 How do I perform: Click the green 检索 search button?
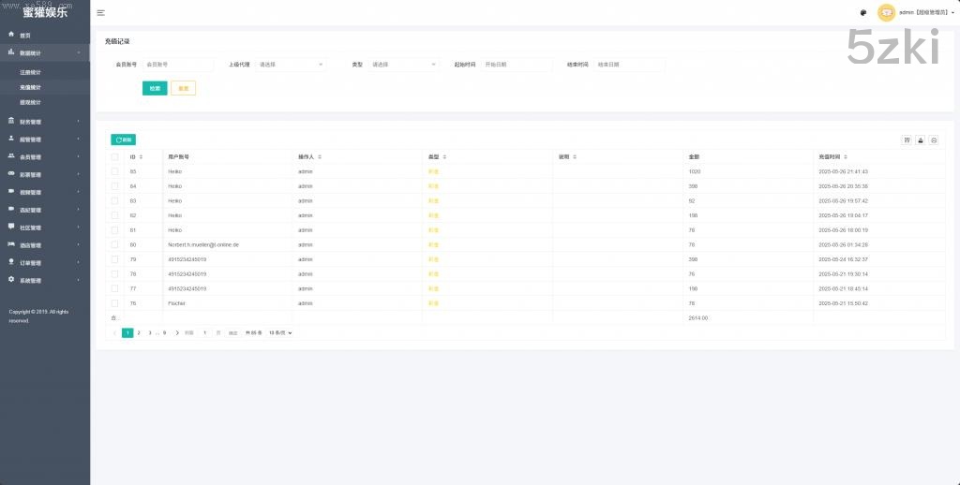155,88
